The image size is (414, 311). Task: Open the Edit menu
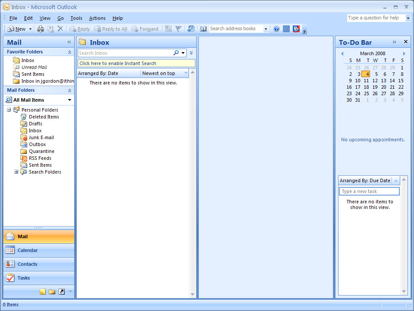coord(28,18)
